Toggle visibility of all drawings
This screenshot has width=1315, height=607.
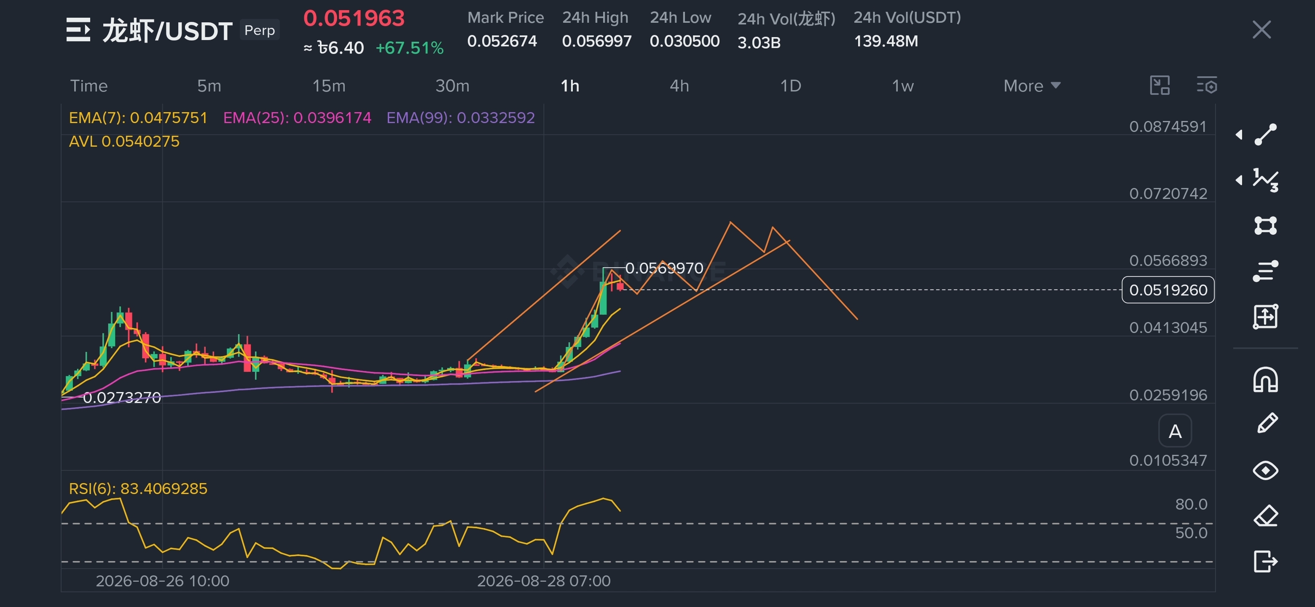[1266, 470]
